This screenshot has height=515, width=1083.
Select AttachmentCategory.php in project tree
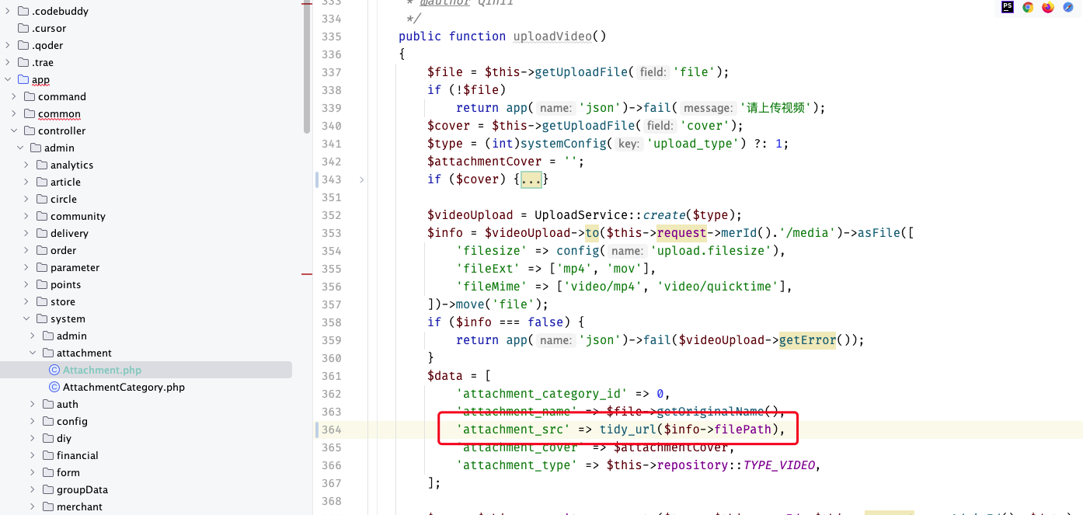(124, 387)
